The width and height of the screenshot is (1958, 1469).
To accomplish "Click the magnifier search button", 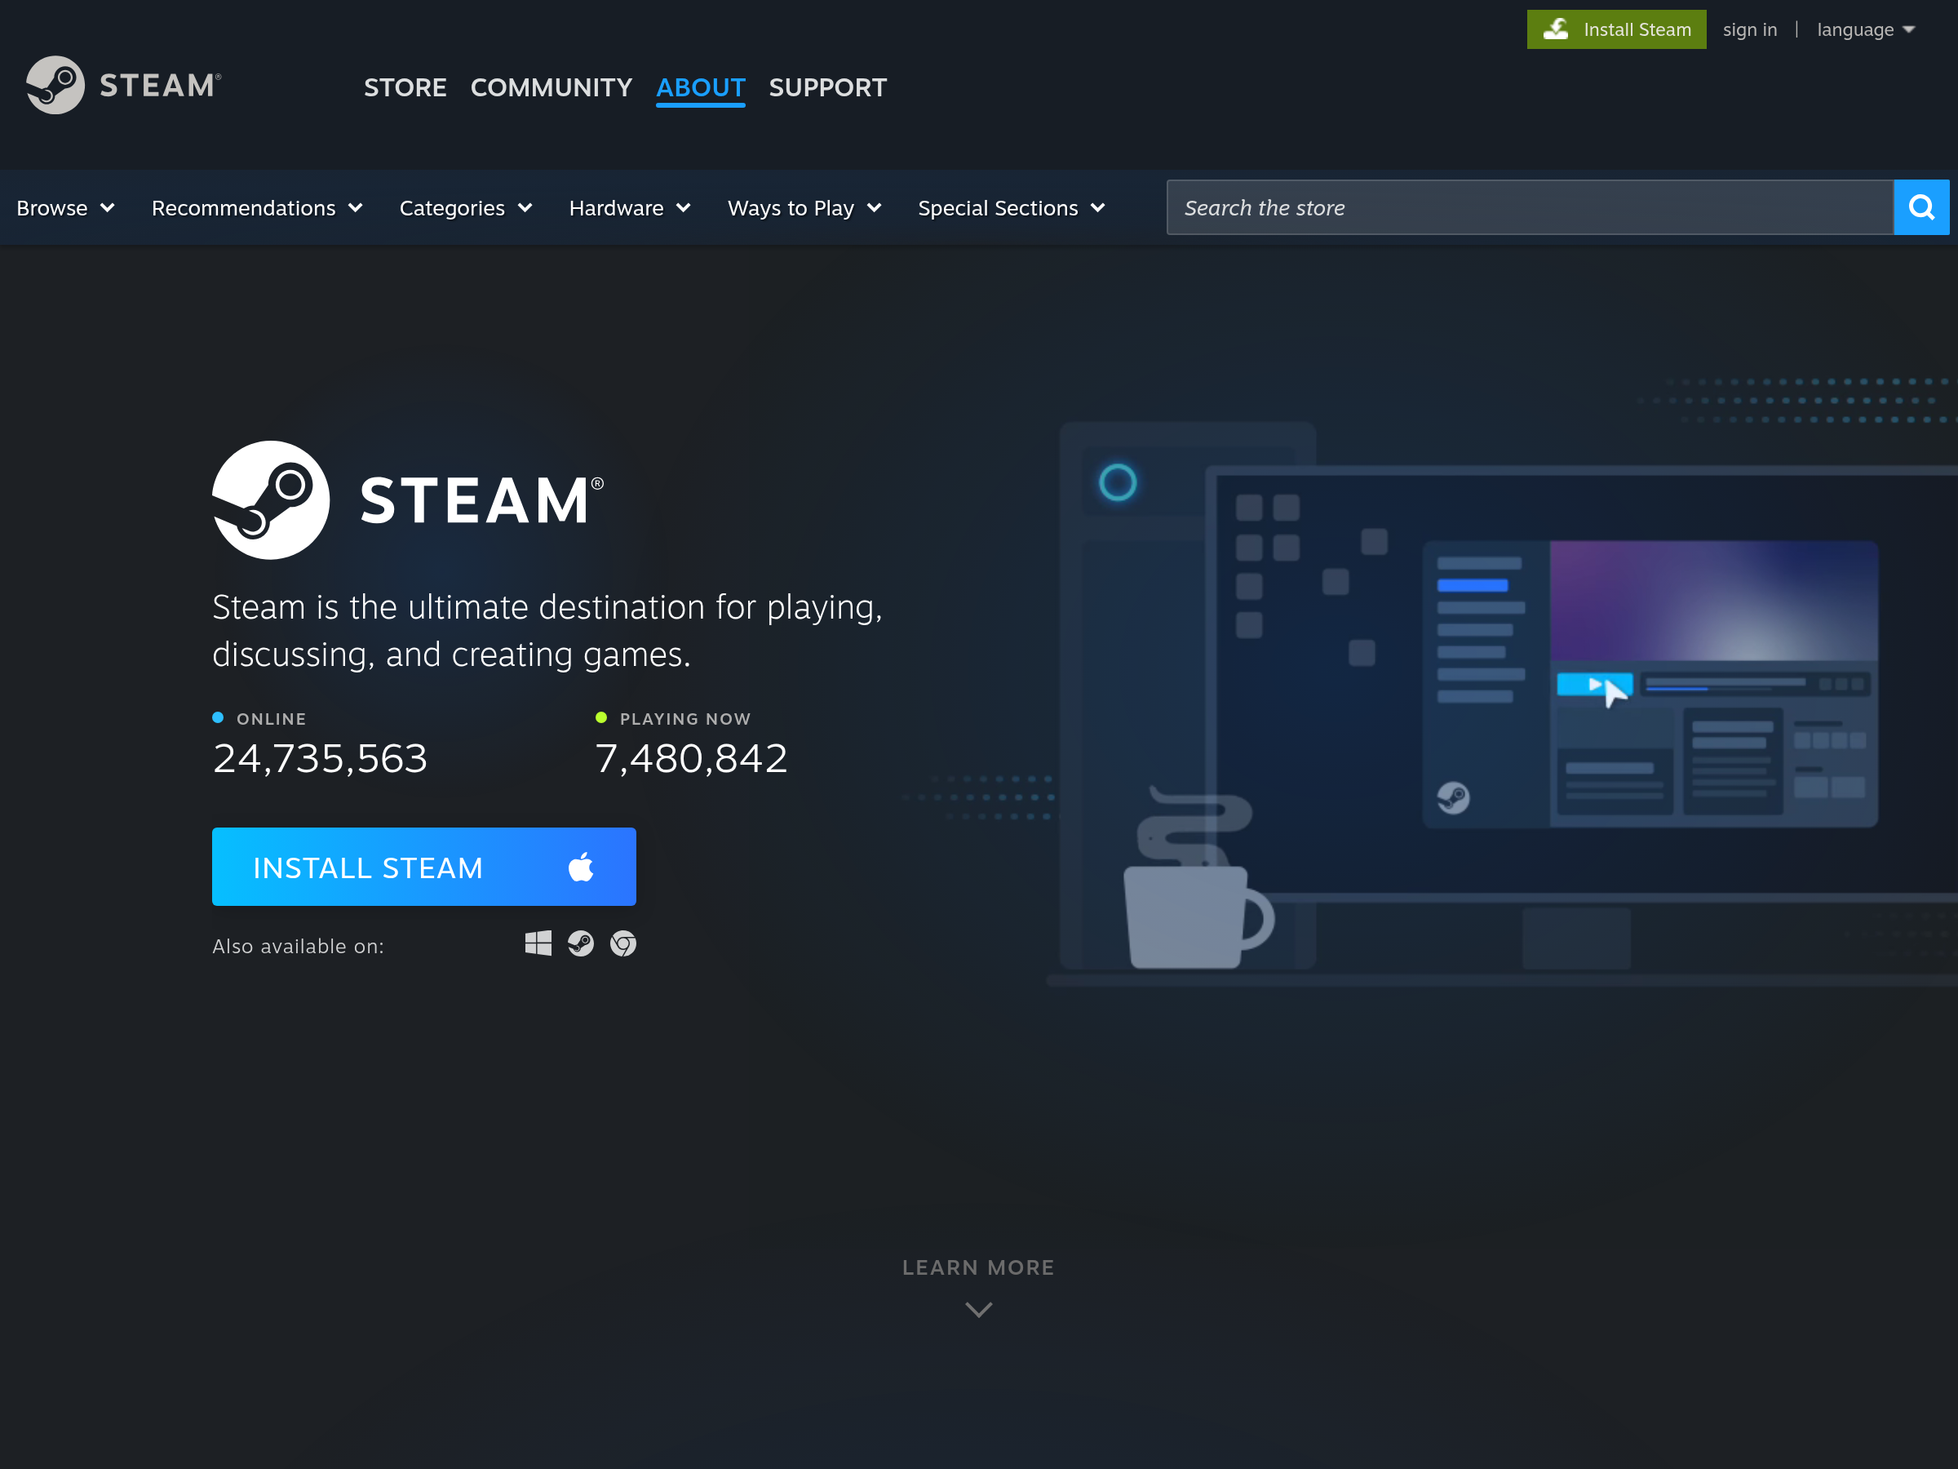I will [x=1920, y=207].
